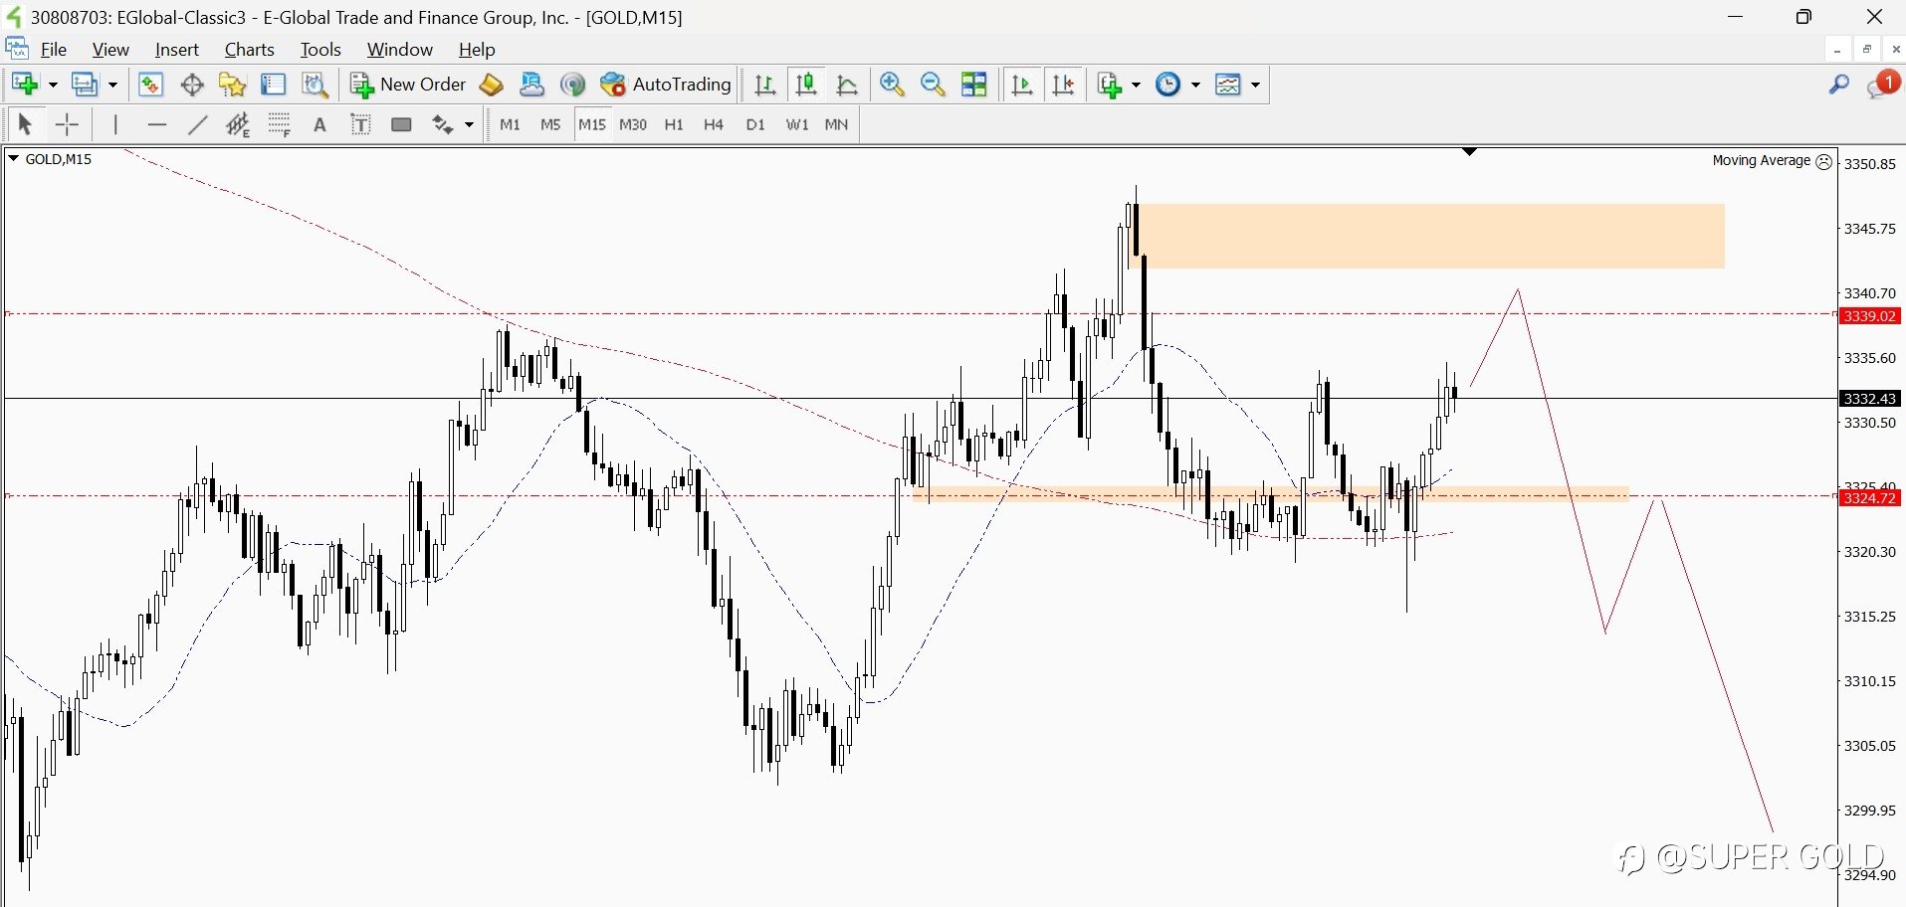Screen dimensions: 1906x907
Task: Toggle Auto Scroll of chart
Action: click(x=1022, y=85)
